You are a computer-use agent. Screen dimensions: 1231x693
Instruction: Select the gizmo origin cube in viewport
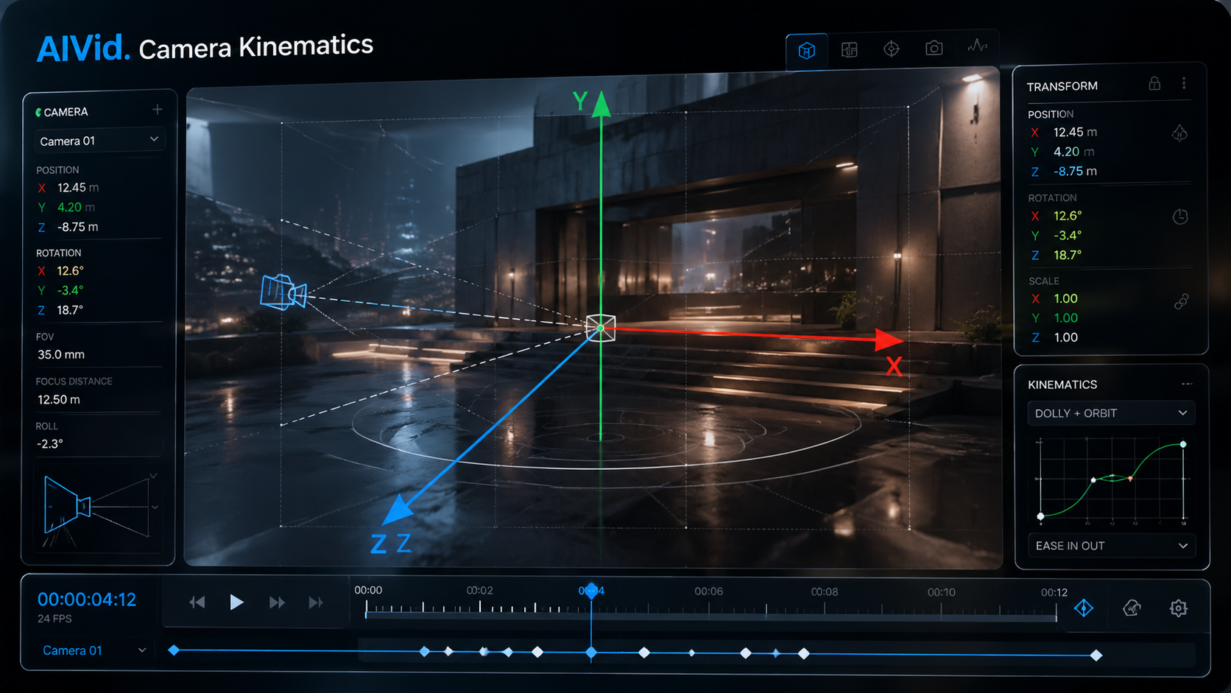(x=601, y=328)
